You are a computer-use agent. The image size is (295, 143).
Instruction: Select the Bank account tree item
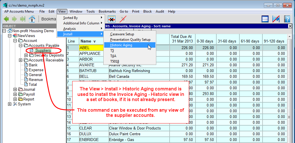tap(33, 65)
